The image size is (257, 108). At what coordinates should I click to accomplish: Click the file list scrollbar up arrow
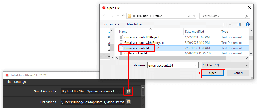coord(251,31)
